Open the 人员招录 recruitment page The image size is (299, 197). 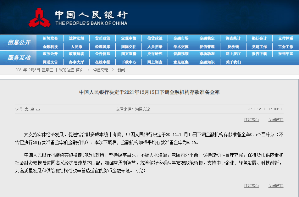[x=155, y=46]
